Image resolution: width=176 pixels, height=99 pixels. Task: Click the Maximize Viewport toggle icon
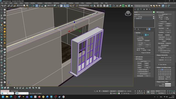click(174, 93)
